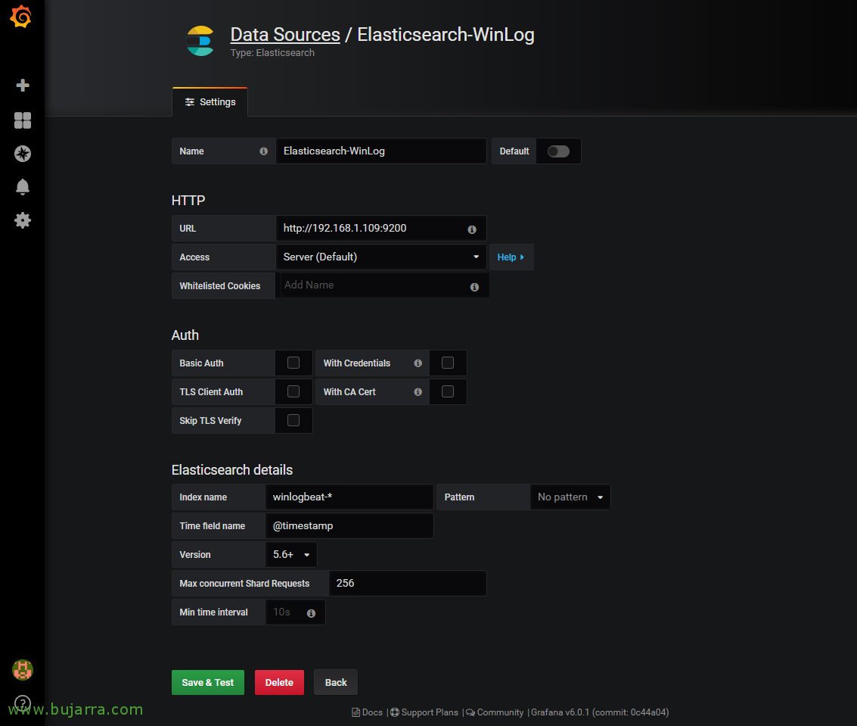Toggle the Default data source switch

pyautogui.click(x=558, y=151)
